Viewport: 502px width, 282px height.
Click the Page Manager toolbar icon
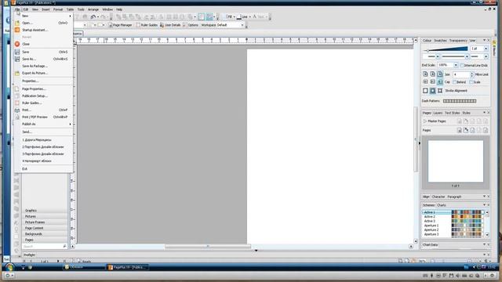[111, 25]
